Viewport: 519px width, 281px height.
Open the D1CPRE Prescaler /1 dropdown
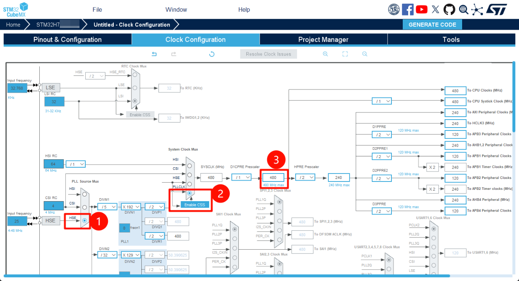241,177
